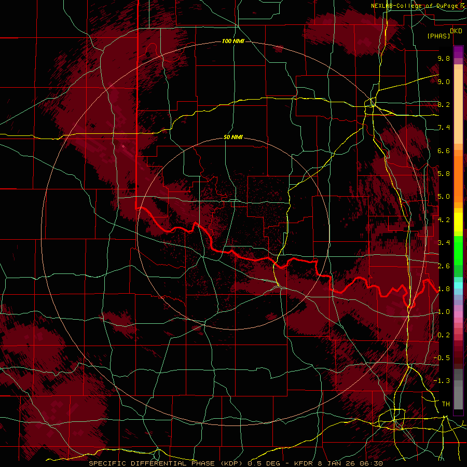Click the 100 NMI range ring label
Image resolution: width=467 pixels, height=467 pixels.
(x=233, y=41)
